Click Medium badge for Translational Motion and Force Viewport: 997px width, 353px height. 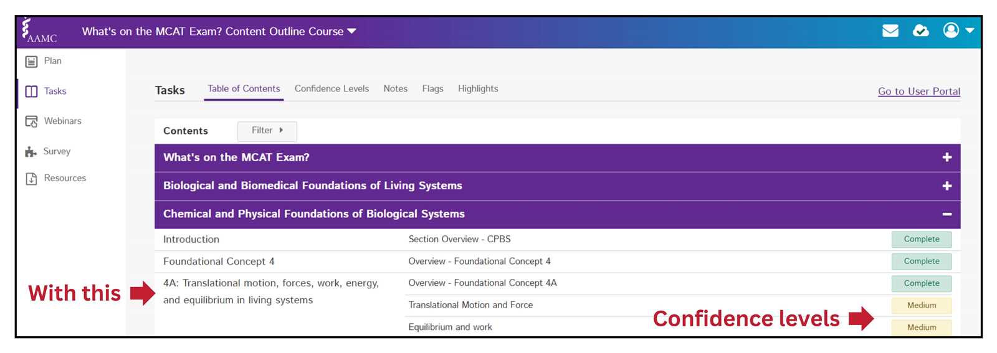click(922, 306)
